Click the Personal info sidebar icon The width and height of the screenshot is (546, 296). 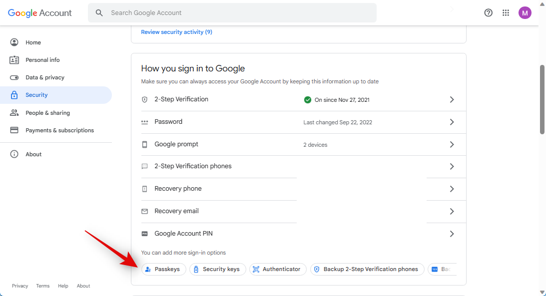[14, 60]
